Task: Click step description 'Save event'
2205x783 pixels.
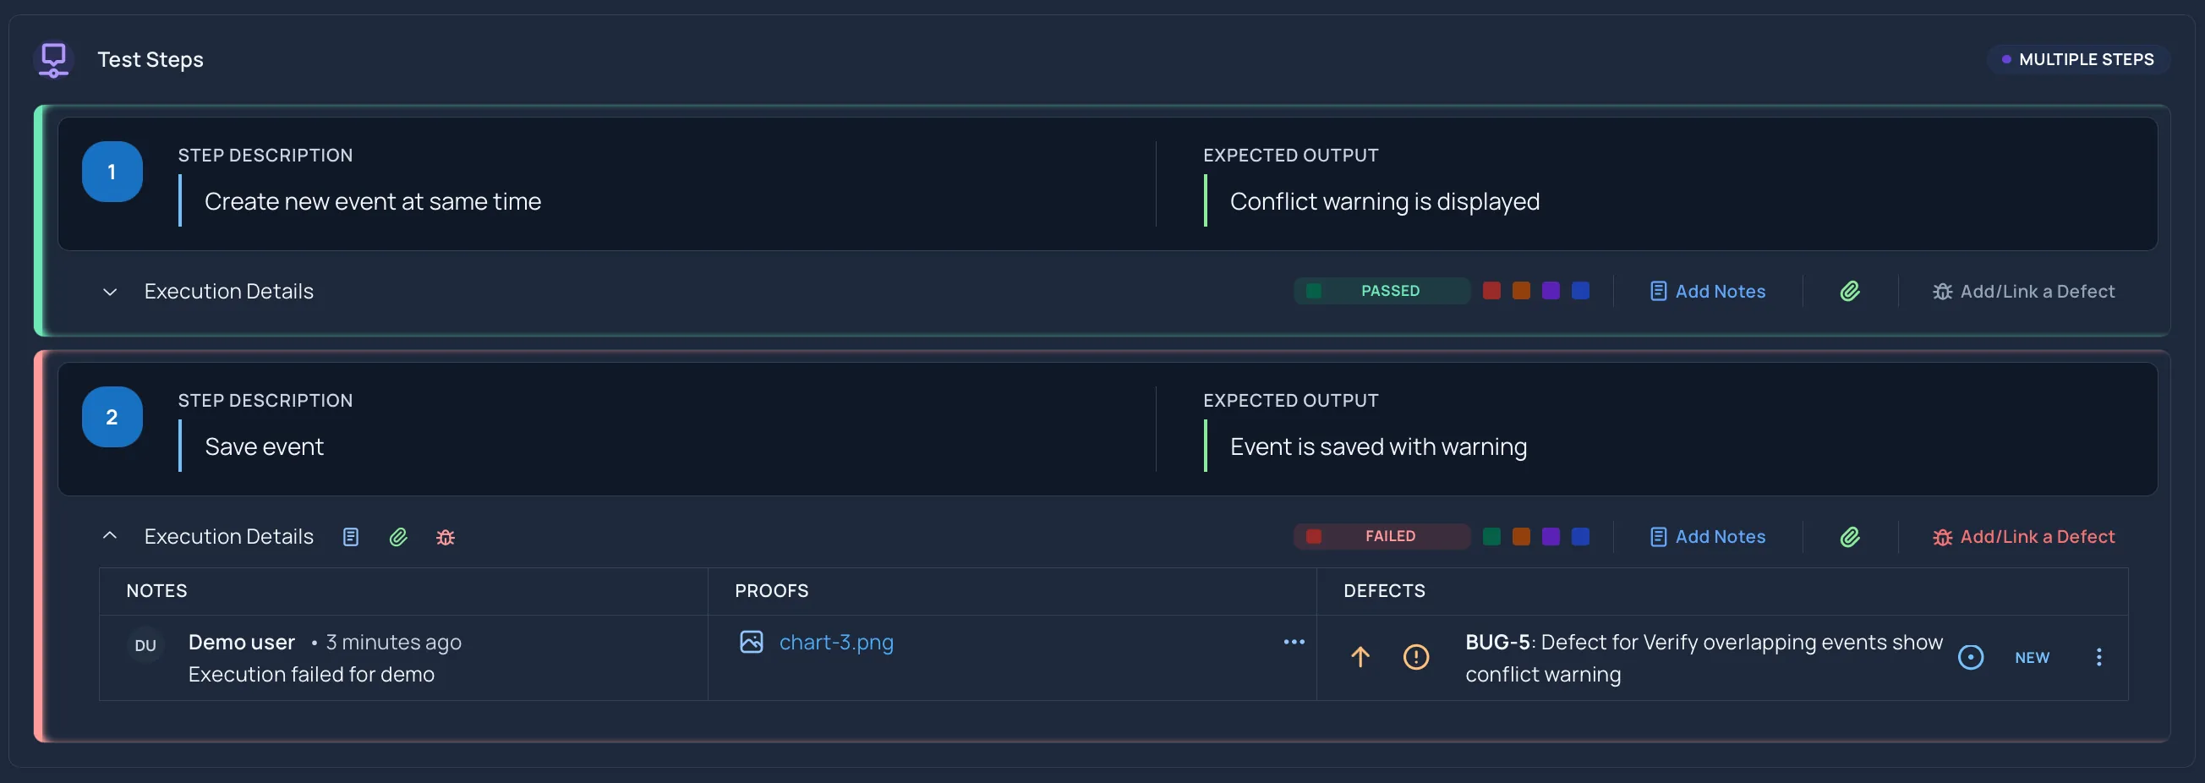Action: pos(265,446)
